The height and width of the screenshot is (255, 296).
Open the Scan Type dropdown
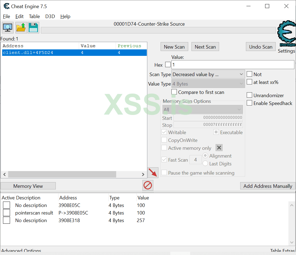click(x=208, y=74)
